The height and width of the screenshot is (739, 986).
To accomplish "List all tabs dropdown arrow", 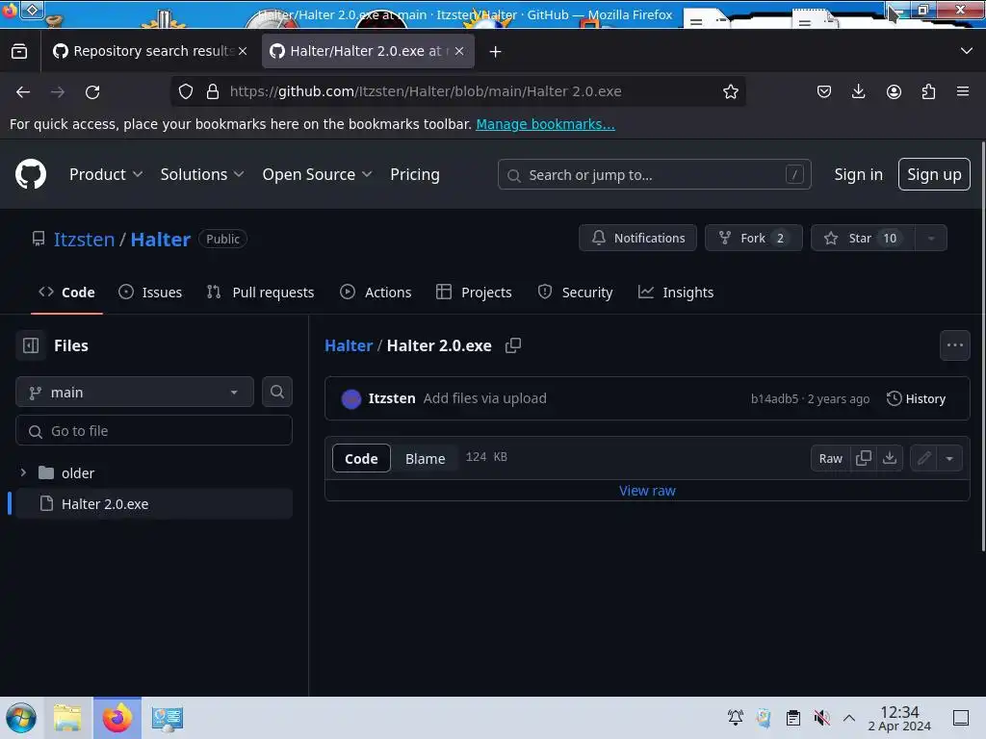I will point(967,51).
